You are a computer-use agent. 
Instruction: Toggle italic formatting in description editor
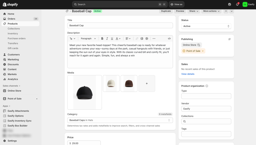click(x=107, y=38)
